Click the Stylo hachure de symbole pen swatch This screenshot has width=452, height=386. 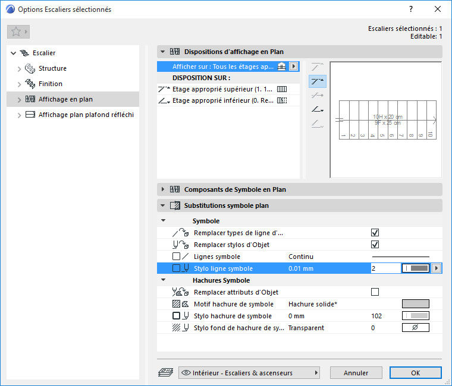pyautogui.click(x=415, y=316)
